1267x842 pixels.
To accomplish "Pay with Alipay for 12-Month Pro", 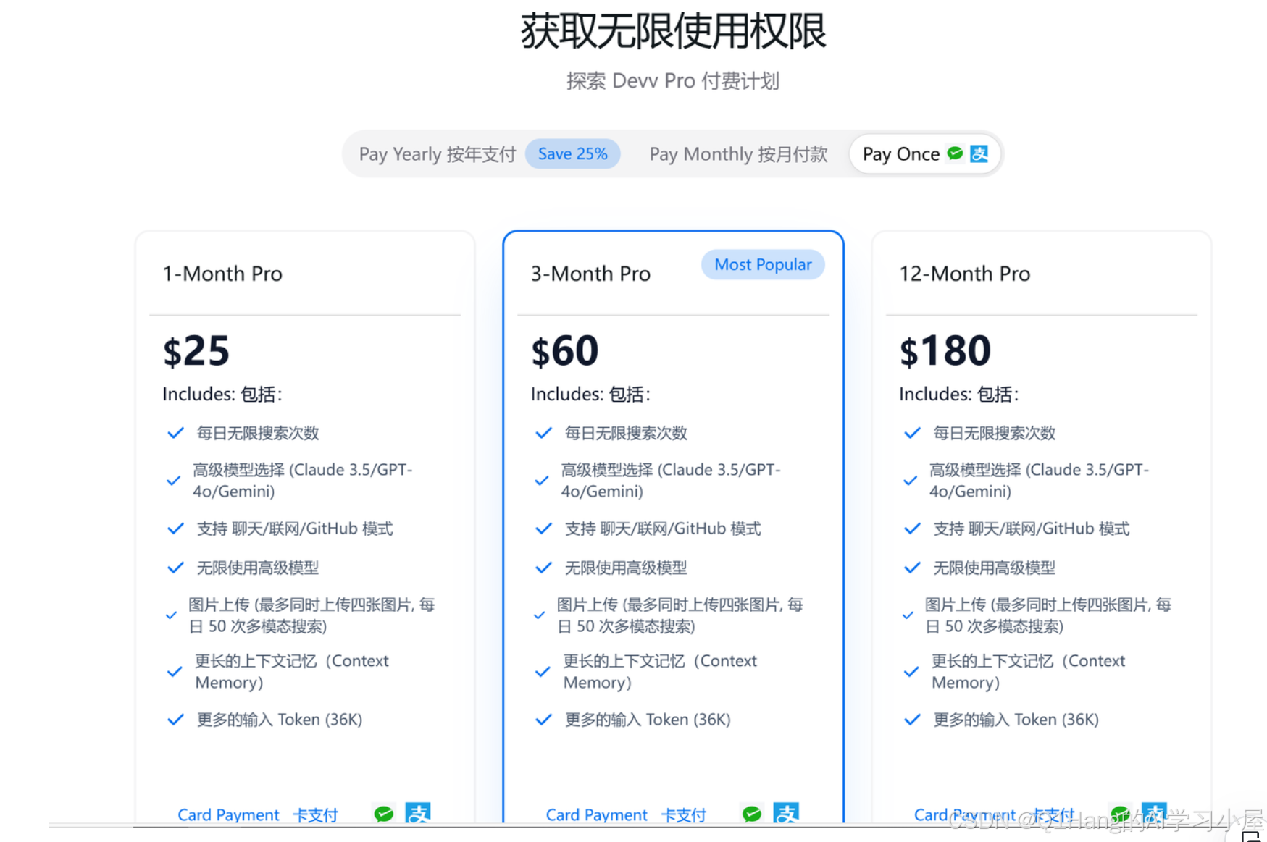I will pyautogui.click(x=1154, y=813).
